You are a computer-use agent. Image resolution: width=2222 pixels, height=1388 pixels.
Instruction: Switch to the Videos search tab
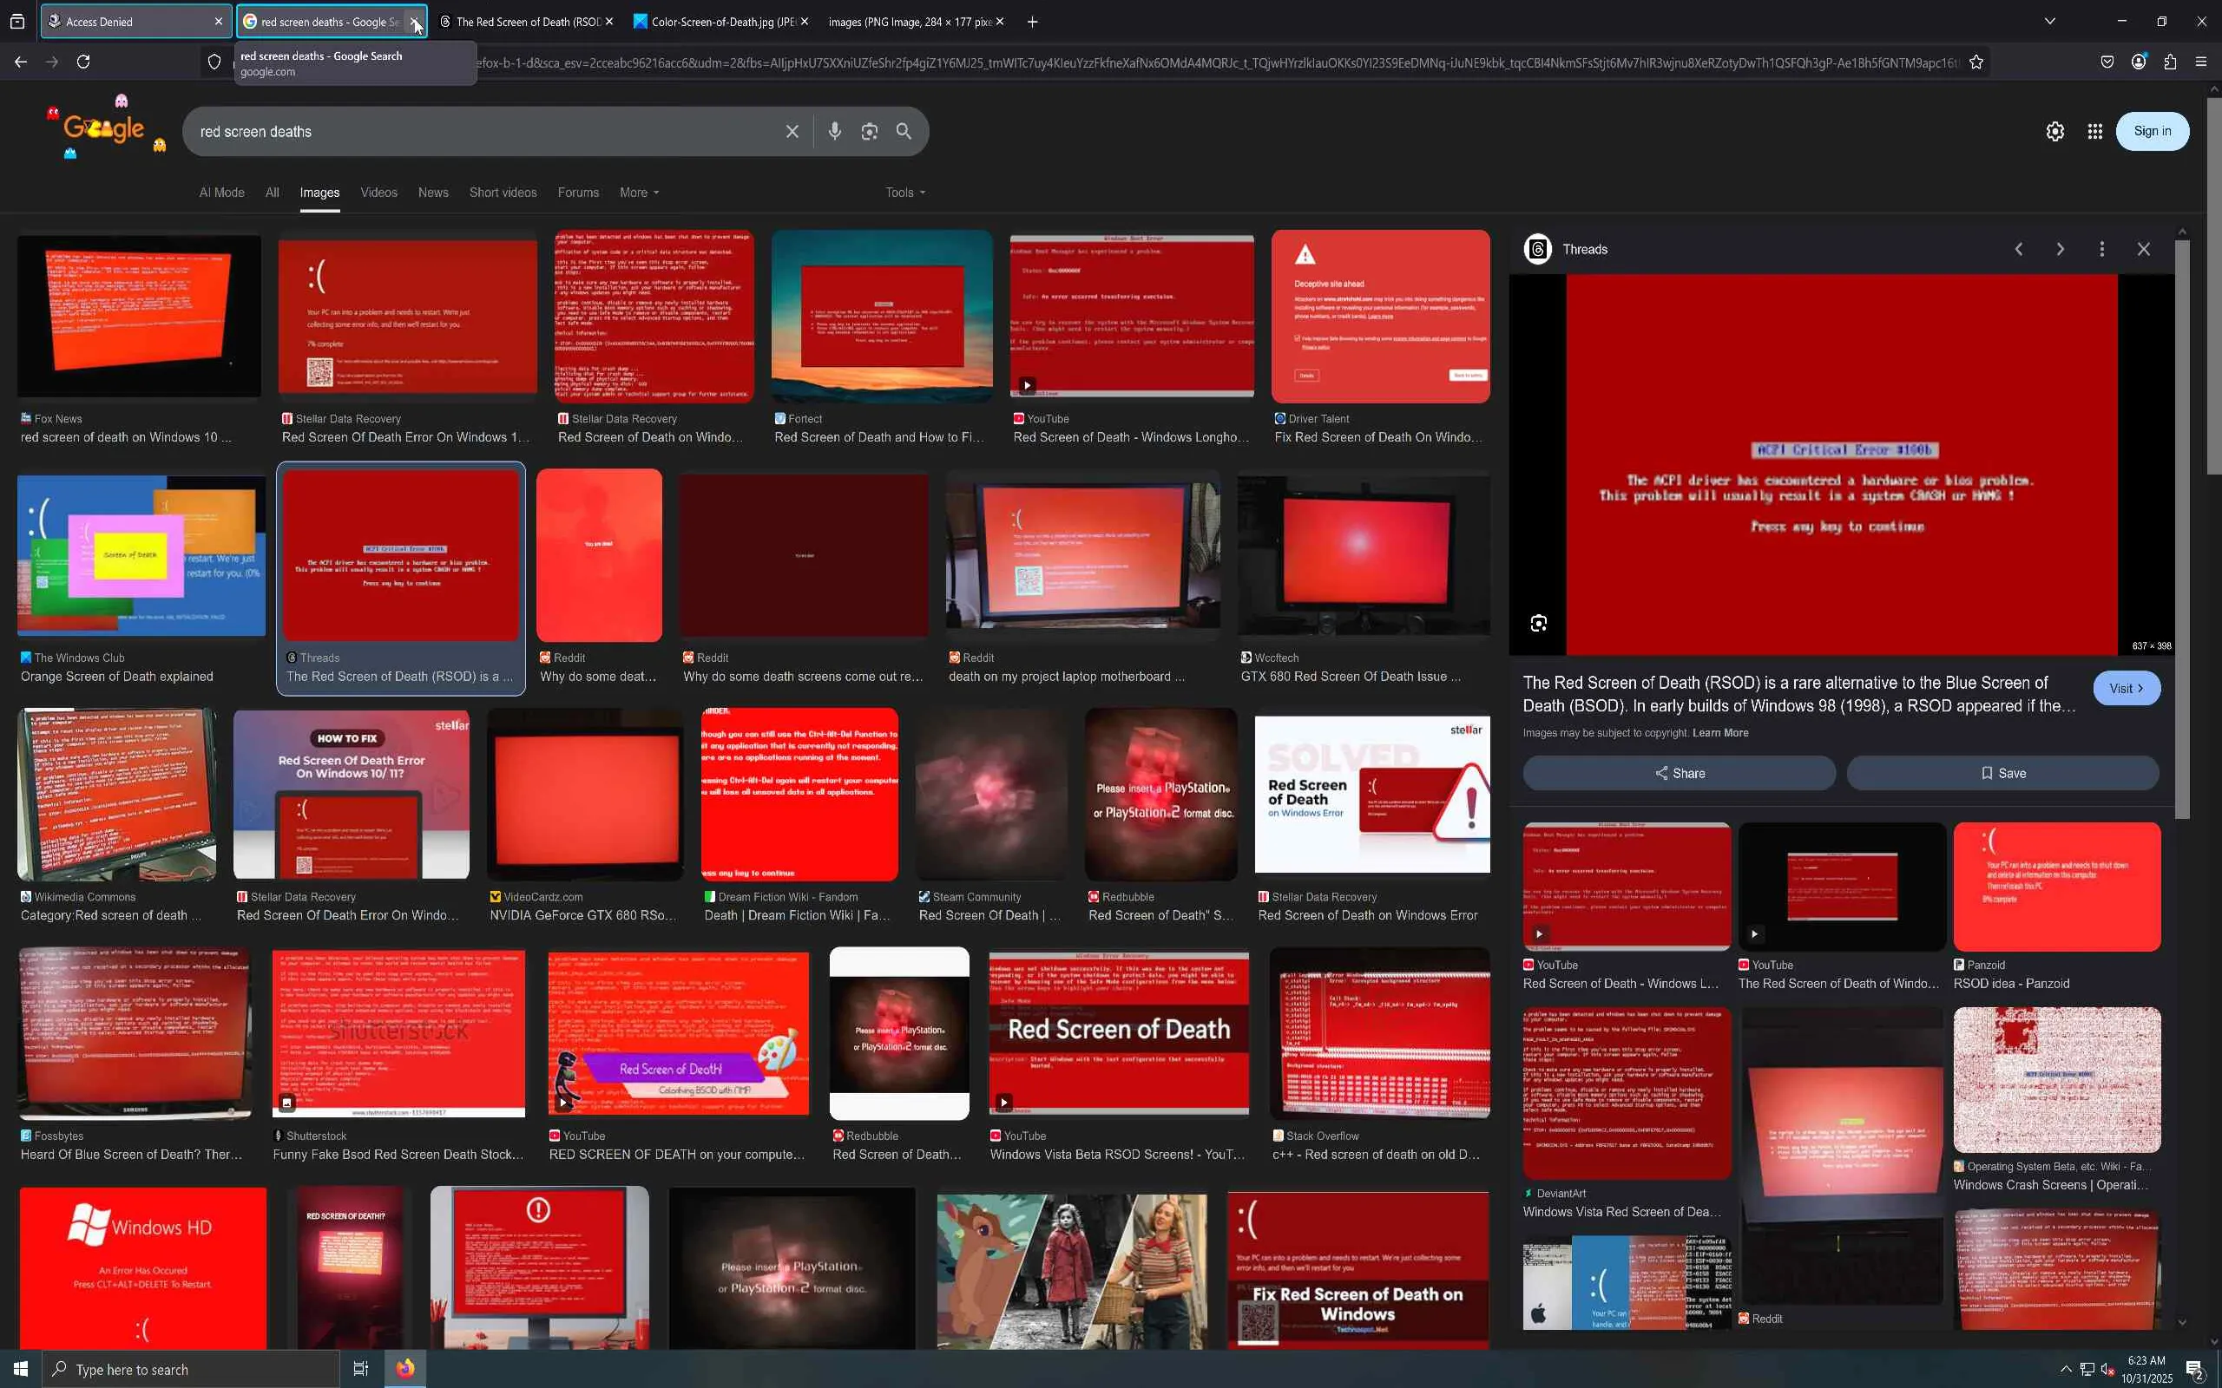point(378,193)
